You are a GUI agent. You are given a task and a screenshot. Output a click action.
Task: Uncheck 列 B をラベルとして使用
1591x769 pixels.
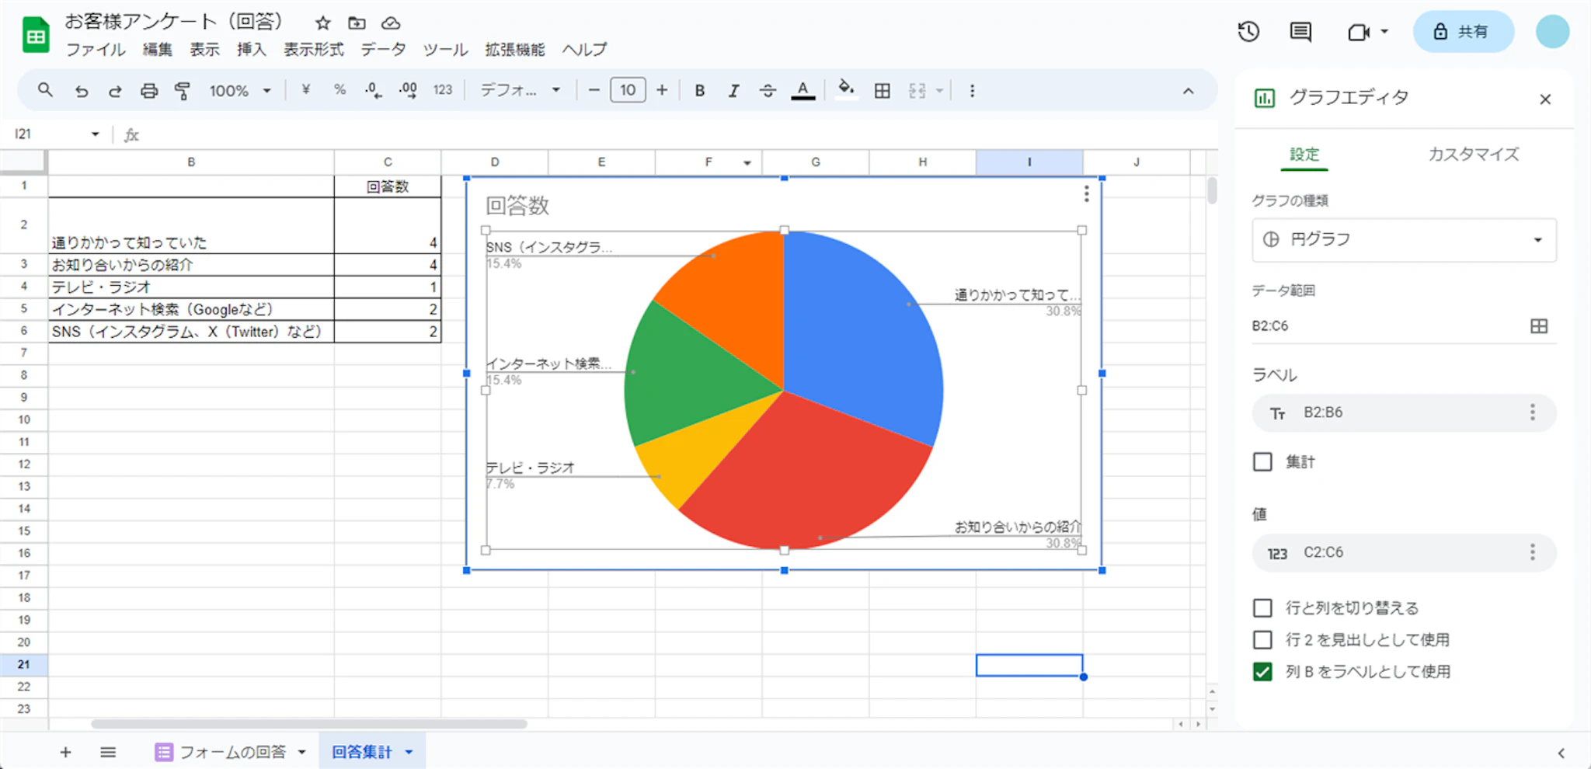[1262, 671]
